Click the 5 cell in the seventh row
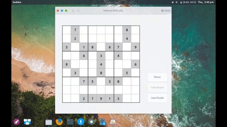The height and width of the screenshot is (127, 227). tap(92, 81)
